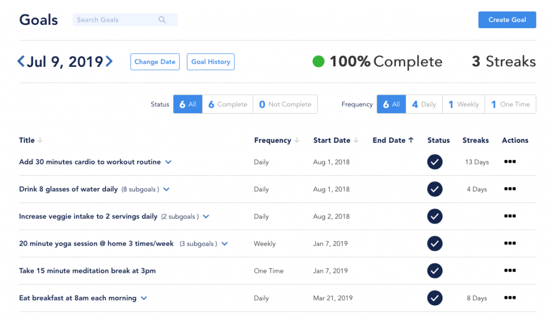Focus the Search Goals input field
Viewport: 552px width, 318px height.
click(x=125, y=20)
